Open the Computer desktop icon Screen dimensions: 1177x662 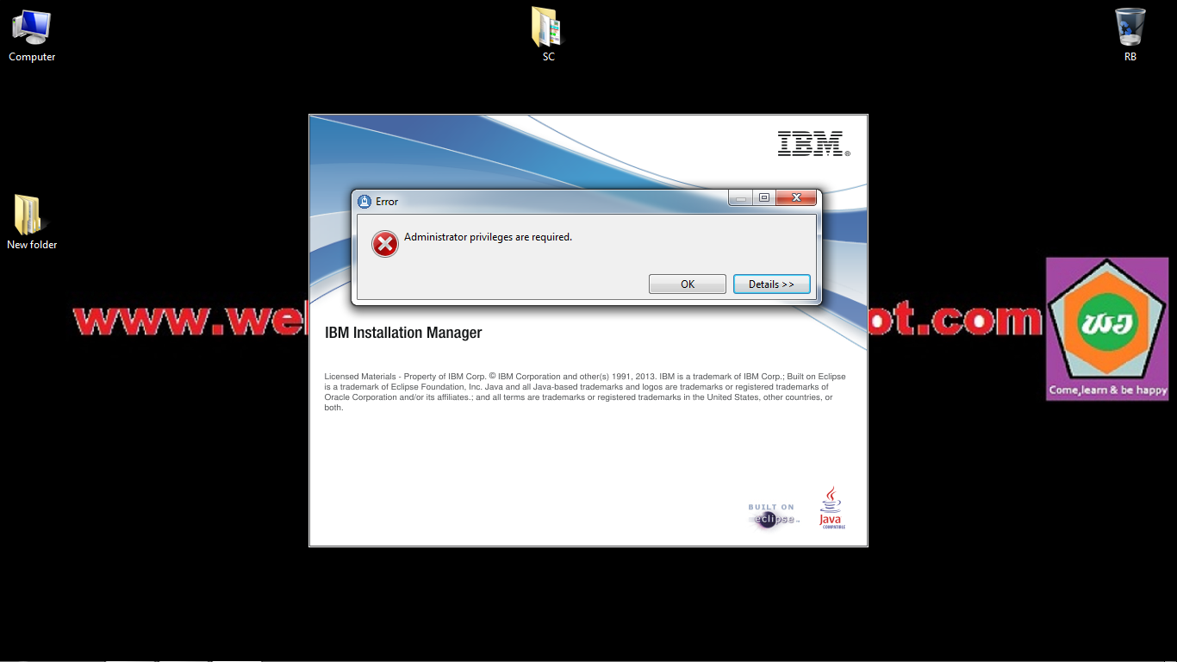coord(31,30)
